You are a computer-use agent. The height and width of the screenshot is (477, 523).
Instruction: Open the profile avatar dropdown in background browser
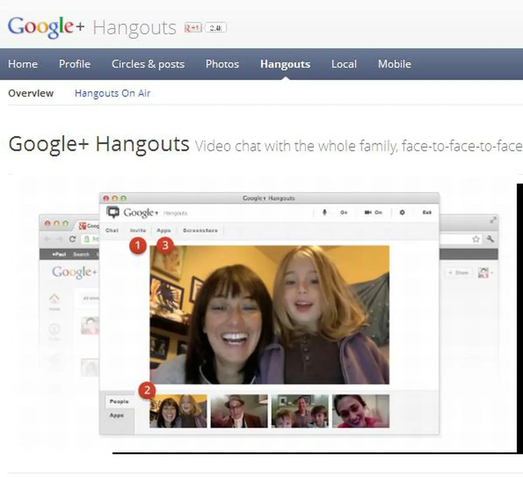pyautogui.click(x=486, y=273)
